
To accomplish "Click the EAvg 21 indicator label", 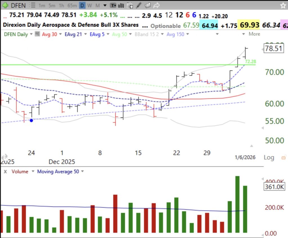I will coord(73,34).
